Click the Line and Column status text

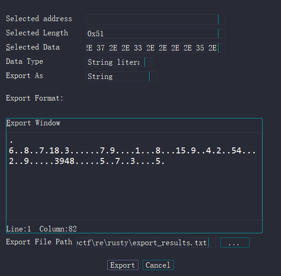[41, 229]
